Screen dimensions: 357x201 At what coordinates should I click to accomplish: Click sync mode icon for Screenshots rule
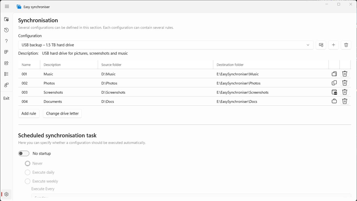click(x=334, y=92)
